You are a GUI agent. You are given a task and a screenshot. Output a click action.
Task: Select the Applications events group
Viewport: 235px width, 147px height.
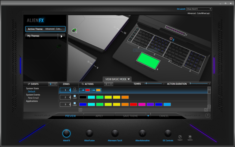[x=32, y=101]
